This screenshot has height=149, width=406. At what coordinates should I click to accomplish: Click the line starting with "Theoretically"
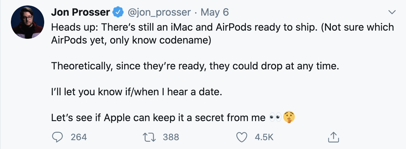[x=195, y=66]
